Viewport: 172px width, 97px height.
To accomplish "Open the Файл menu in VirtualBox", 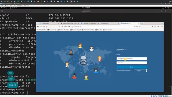I will [x=2, y=6].
